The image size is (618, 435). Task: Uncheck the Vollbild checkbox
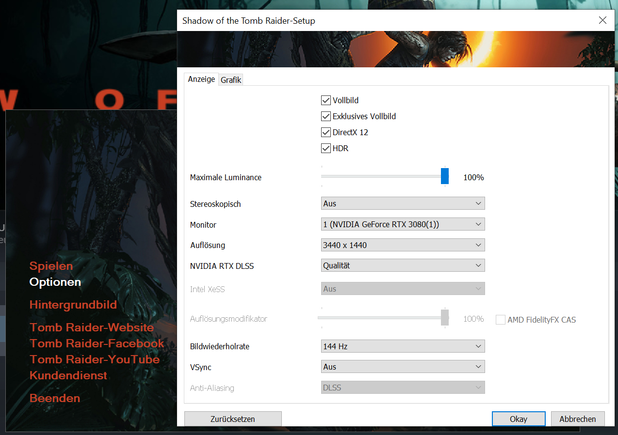point(326,100)
